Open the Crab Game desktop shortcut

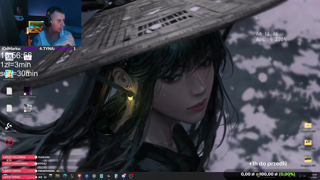pos(9,58)
